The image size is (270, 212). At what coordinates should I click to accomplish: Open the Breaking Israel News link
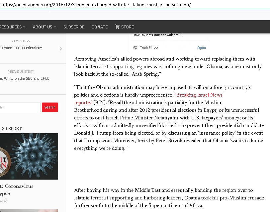199,95
